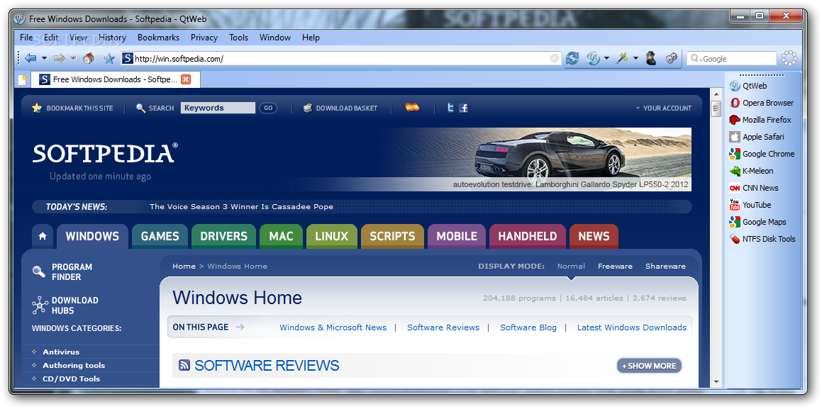Reload the page with the refresh icon
Viewport: 822px width, 409px height.
click(572, 58)
